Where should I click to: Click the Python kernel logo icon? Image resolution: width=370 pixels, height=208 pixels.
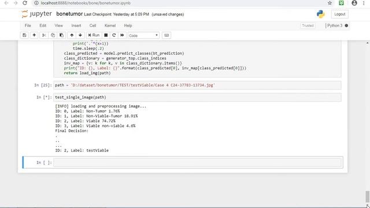(321, 14)
